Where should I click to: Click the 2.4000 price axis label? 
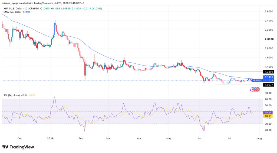click(x=269, y=21)
